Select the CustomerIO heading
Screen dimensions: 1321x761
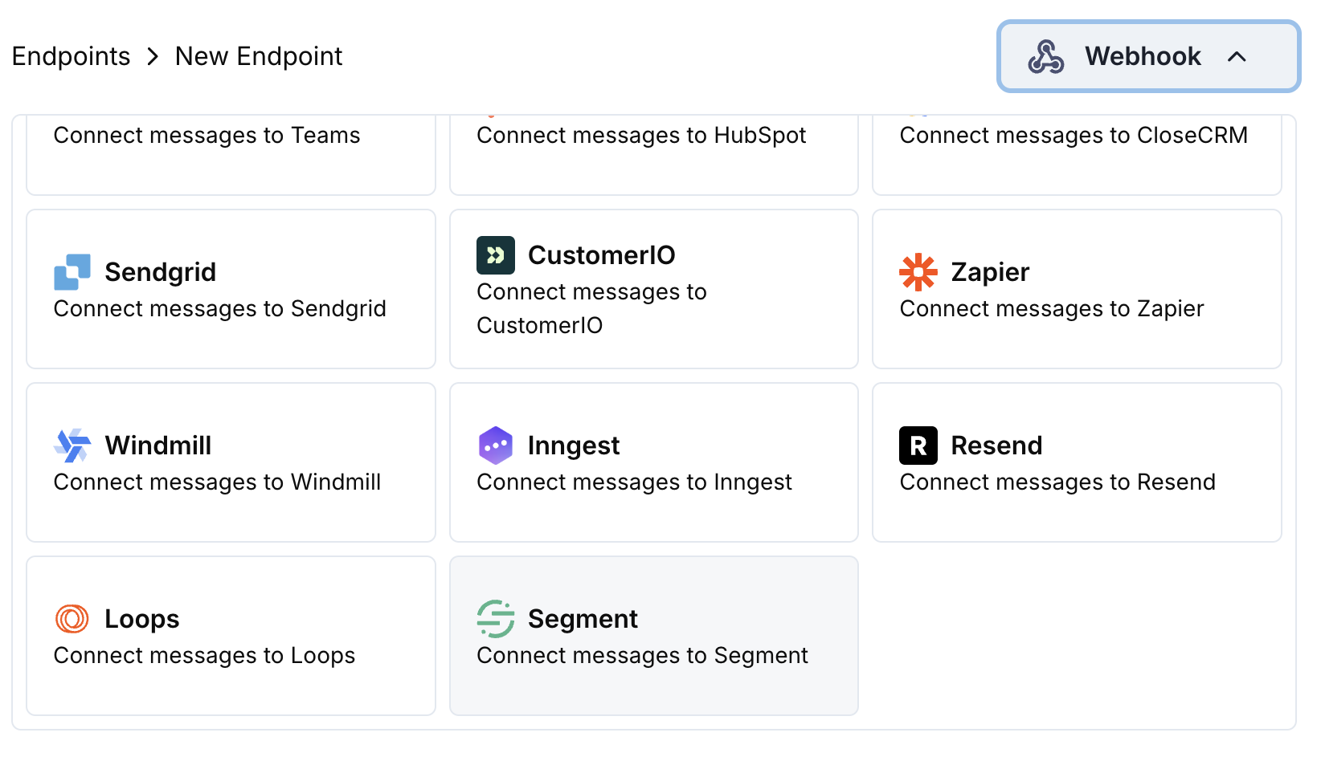coord(602,255)
